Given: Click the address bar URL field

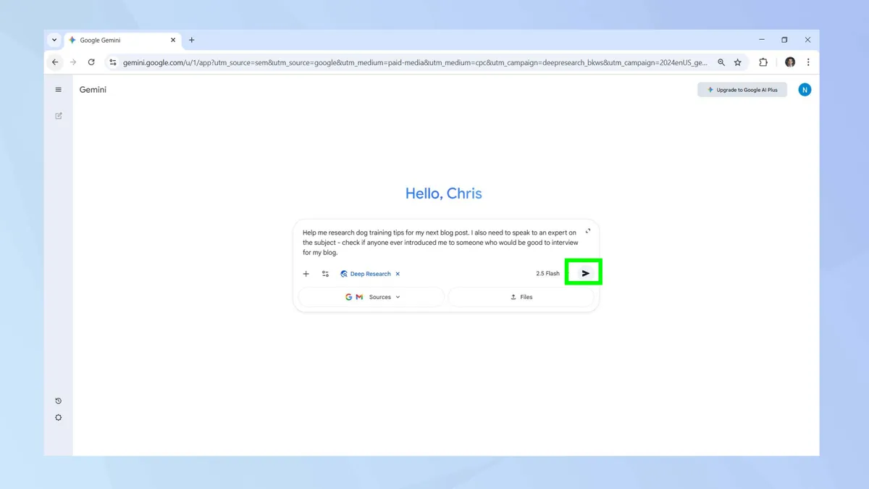Looking at the screenshot, I should [x=362, y=62].
